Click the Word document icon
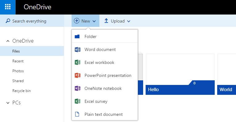 tap(77, 49)
